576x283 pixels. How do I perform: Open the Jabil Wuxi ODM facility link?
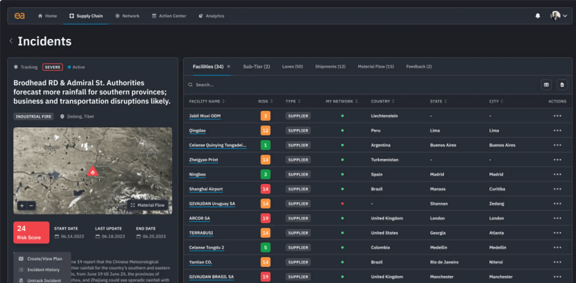coord(205,116)
